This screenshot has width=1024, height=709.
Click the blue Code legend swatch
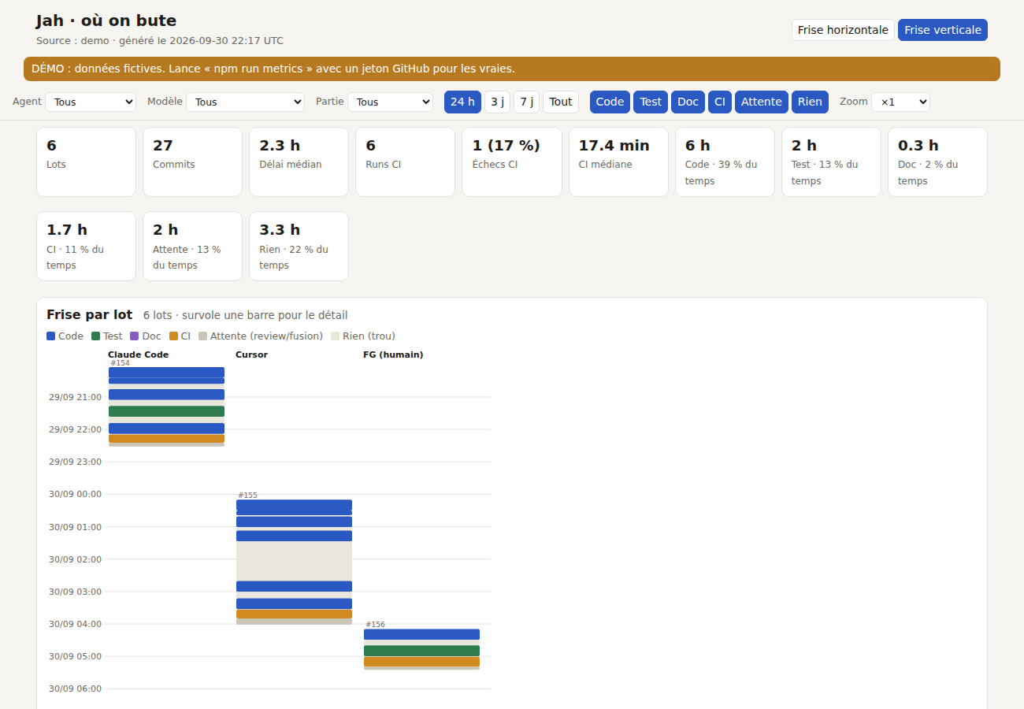pos(51,336)
